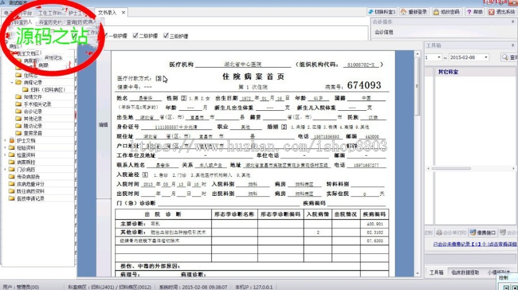The image size is (518, 290).
Task: Open the 已会诊未缴费记录 link
Action: [x=474, y=245]
